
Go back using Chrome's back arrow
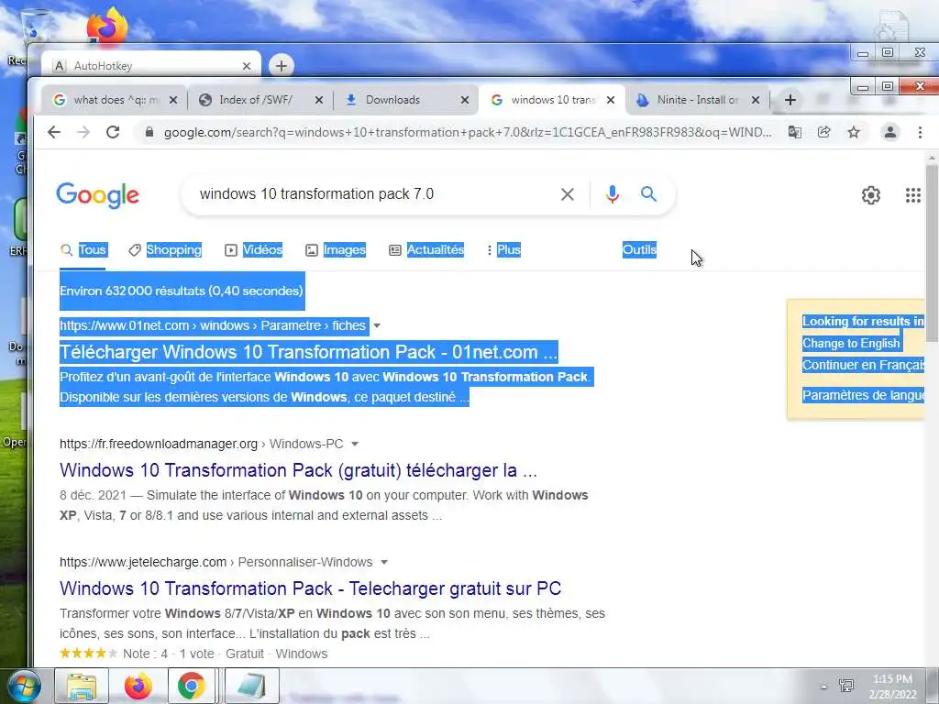(54, 132)
